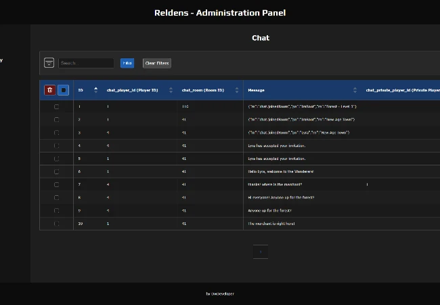Click the Clear Filters button
Viewport: 440px width, 305px height.
[157, 63]
